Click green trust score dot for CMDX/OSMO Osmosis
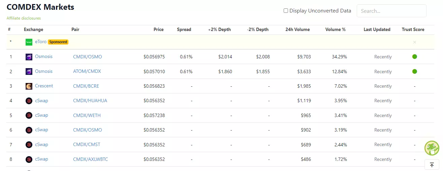Screen dimensions: 443x171 [x=415, y=57]
